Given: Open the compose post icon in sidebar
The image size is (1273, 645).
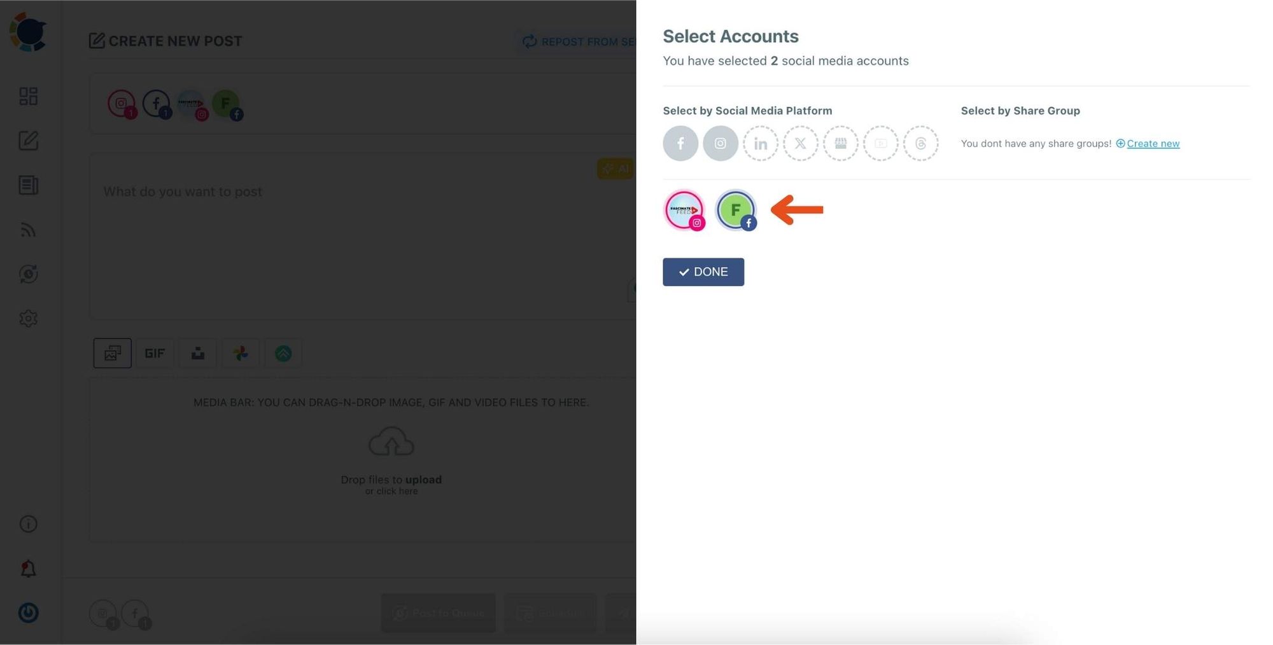Looking at the screenshot, I should [x=29, y=141].
